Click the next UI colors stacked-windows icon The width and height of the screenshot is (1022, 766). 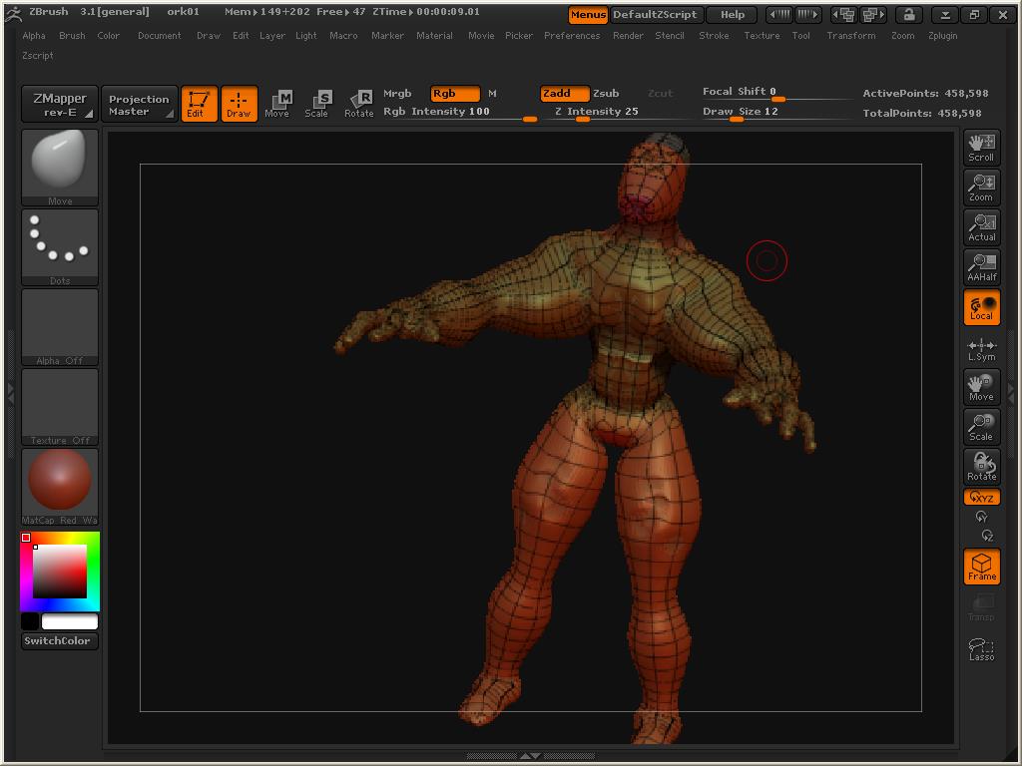click(872, 14)
